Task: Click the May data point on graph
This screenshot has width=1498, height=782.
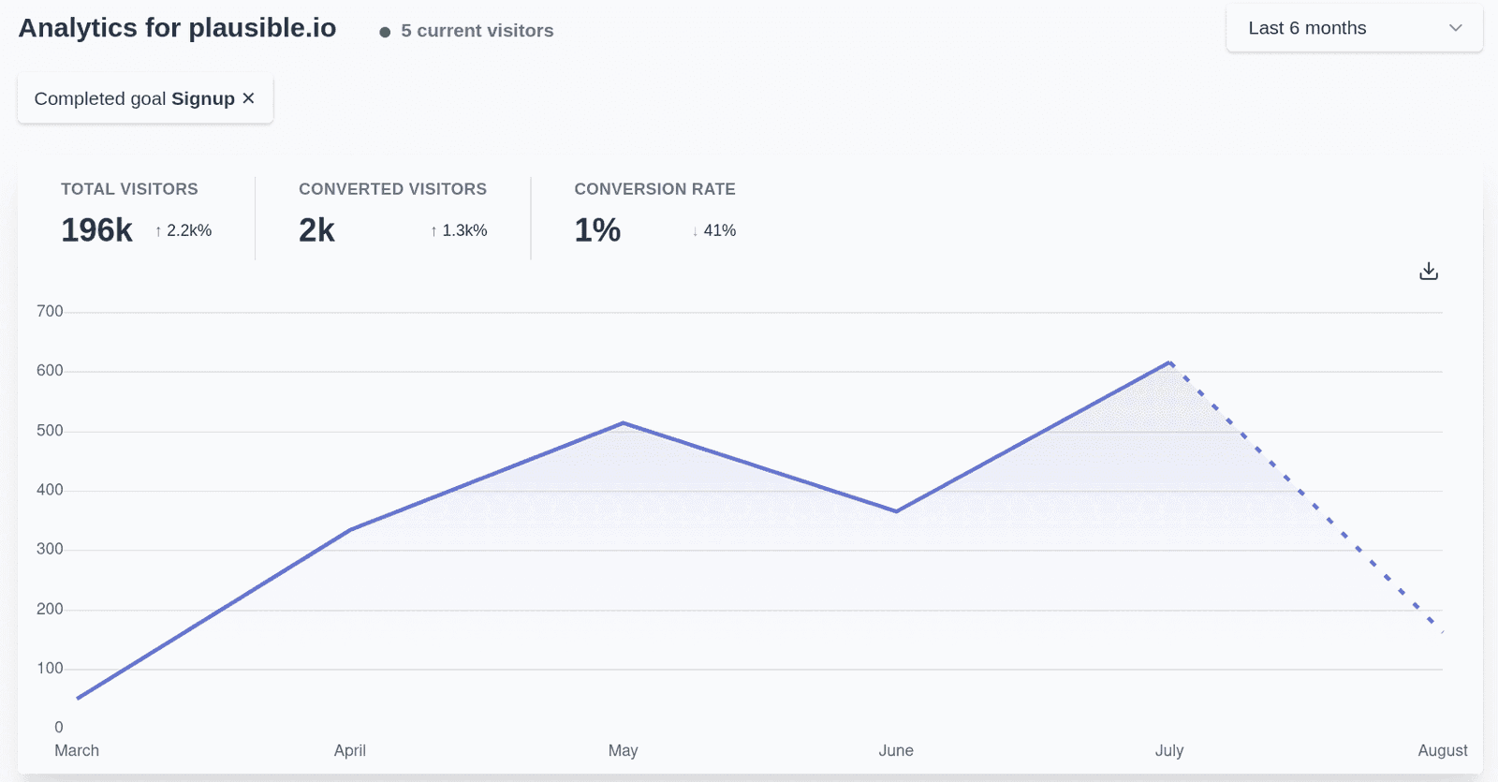Action: coord(624,423)
